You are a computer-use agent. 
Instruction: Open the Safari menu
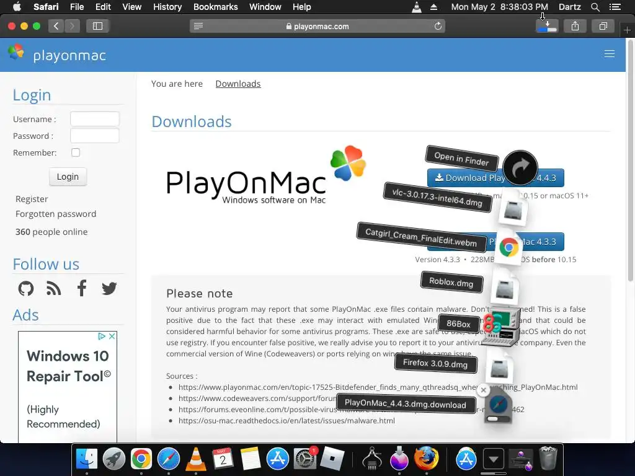(46, 7)
